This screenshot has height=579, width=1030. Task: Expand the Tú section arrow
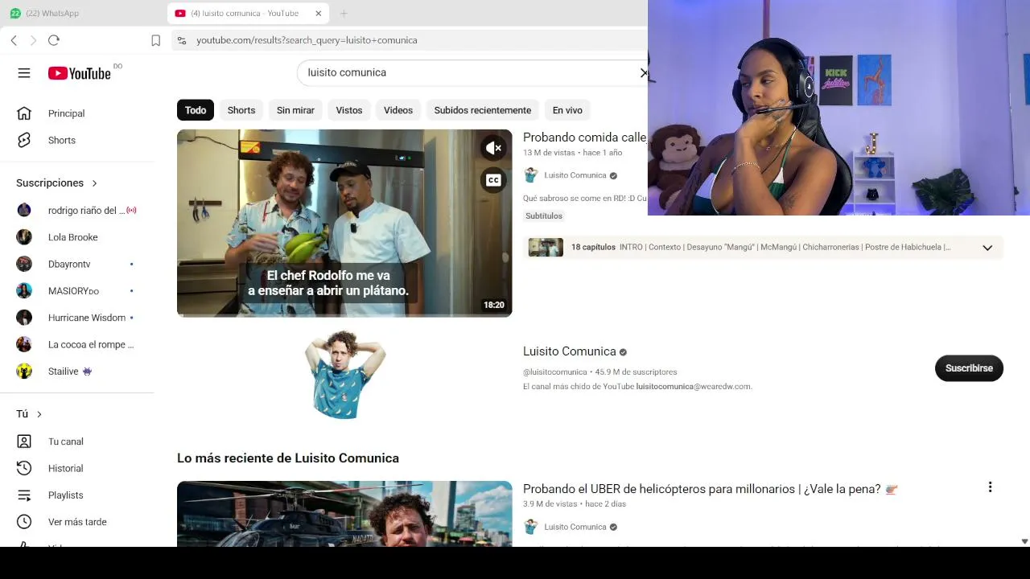click(39, 414)
